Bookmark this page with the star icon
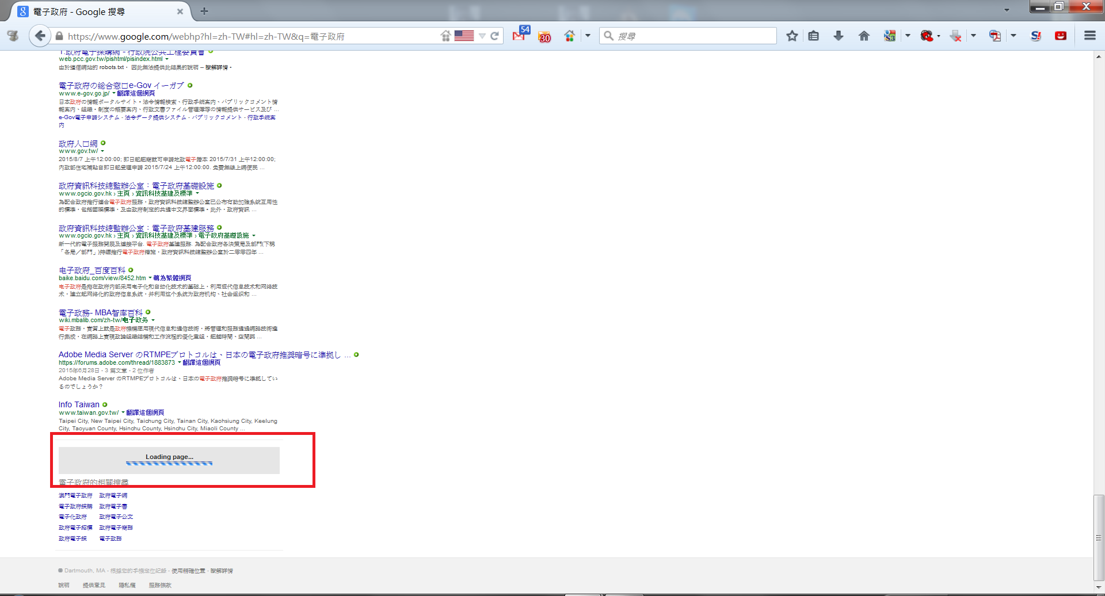This screenshot has width=1105, height=596. 792,36
